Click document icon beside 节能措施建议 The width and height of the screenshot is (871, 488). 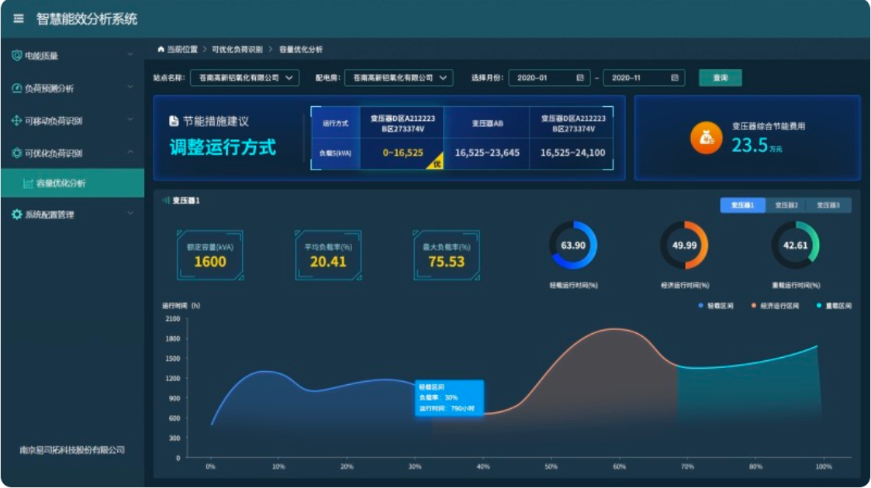point(174,121)
